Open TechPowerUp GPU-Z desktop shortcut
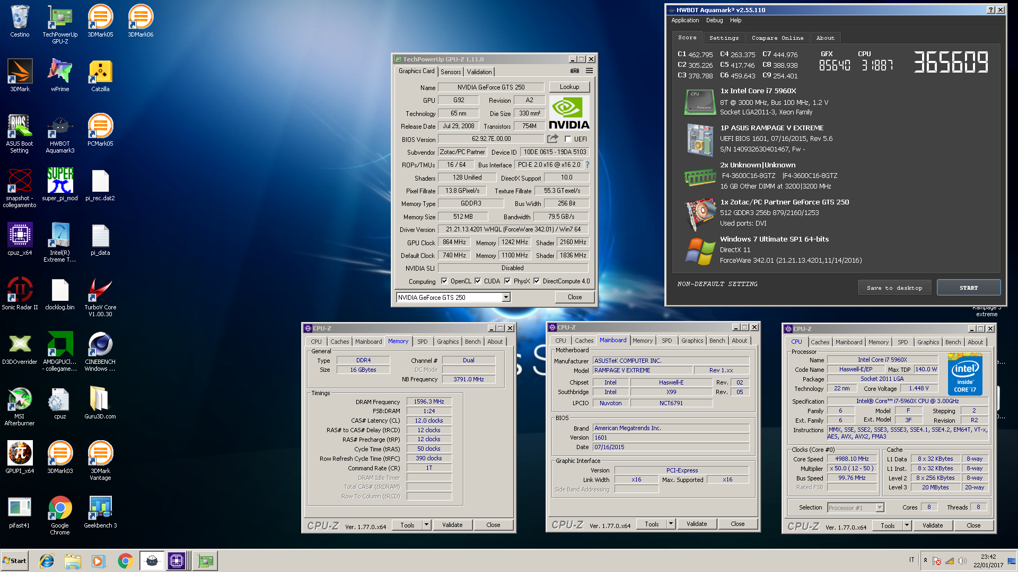Viewport: 1018px width, 572px height. (x=60, y=24)
